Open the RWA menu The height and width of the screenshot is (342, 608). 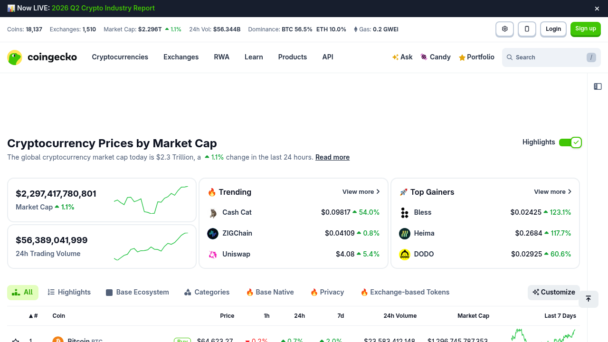pos(222,57)
